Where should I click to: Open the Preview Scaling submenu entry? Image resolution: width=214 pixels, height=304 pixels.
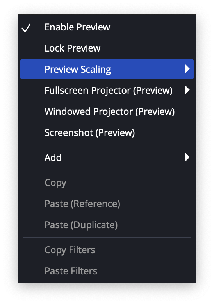pos(107,69)
